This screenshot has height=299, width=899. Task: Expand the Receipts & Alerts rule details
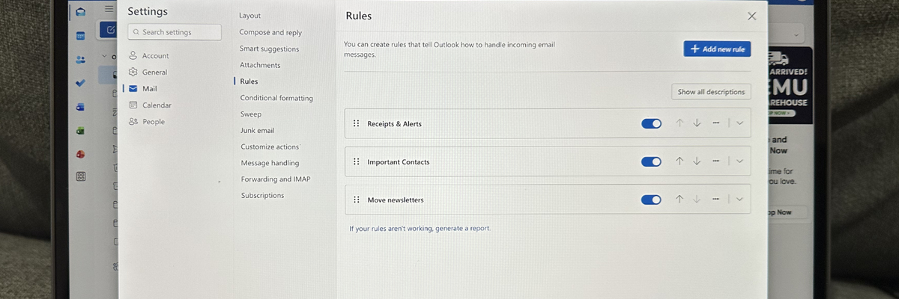coord(740,123)
